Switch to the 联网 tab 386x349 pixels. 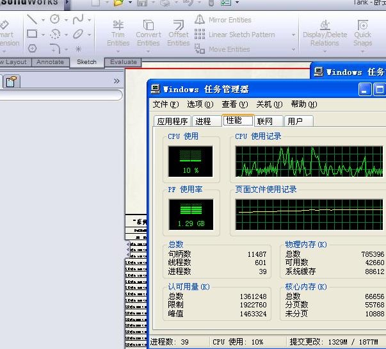(269, 121)
